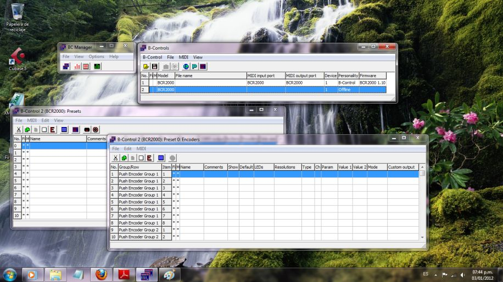The height and width of the screenshot is (282, 503).
Task: Click the Custom output column header
Action: tap(401, 167)
